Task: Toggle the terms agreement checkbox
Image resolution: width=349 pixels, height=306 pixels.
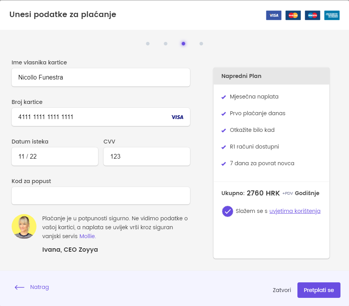Action: point(228,211)
